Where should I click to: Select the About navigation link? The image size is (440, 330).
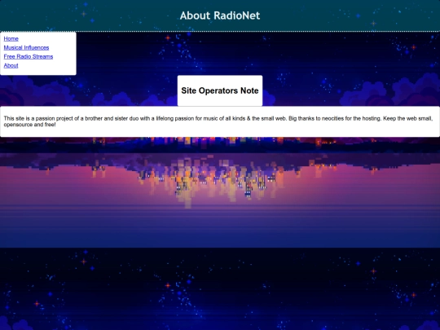click(x=11, y=66)
